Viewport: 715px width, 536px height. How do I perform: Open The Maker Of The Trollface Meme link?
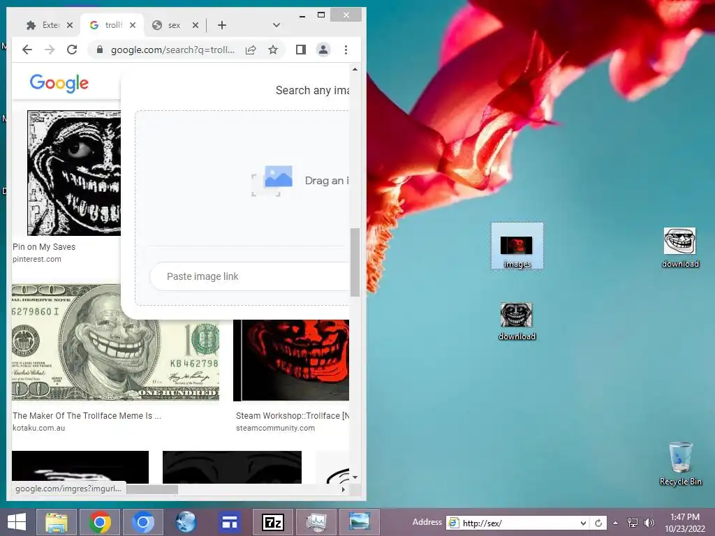click(x=87, y=416)
